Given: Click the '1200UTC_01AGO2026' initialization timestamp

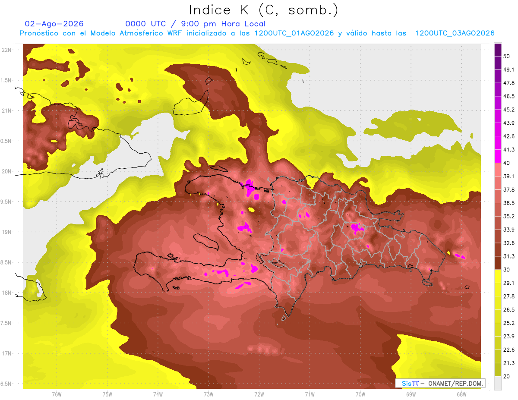Looking at the screenshot, I should pos(294,33).
